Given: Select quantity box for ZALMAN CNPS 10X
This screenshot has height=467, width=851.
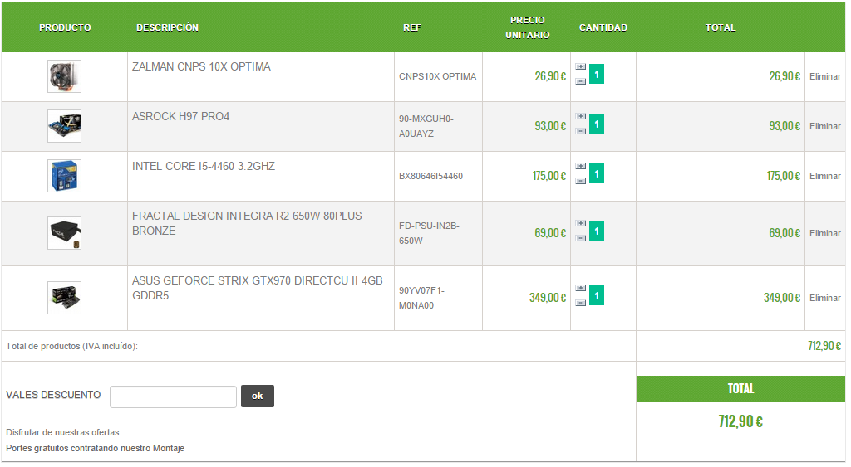Looking at the screenshot, I should point(597,74).
